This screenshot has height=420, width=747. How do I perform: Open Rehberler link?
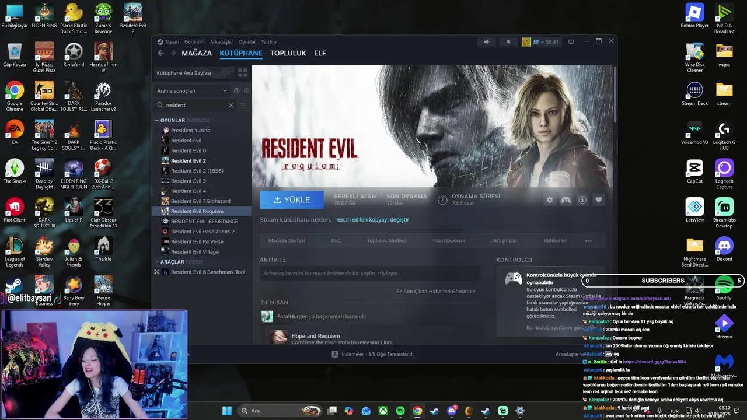tap(555, 240)
